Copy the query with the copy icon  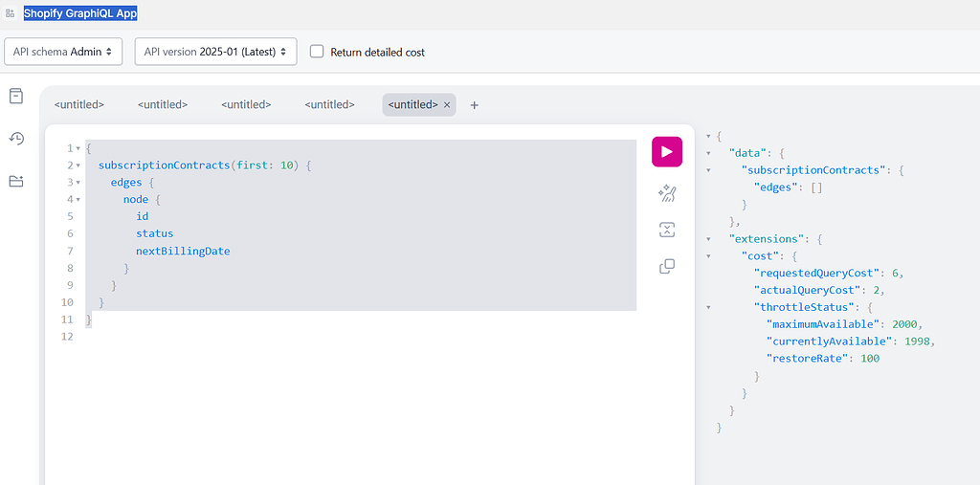click(667, 267)
